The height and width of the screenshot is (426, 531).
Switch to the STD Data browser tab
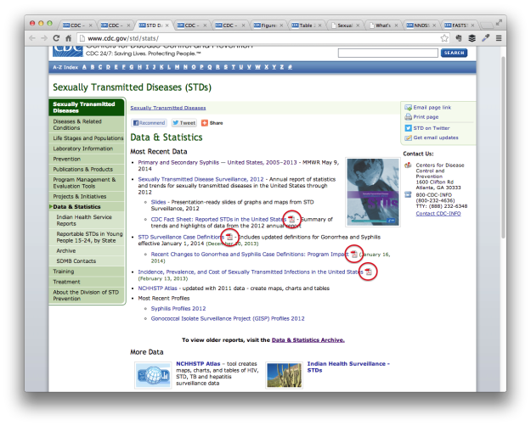coord(154,25)
